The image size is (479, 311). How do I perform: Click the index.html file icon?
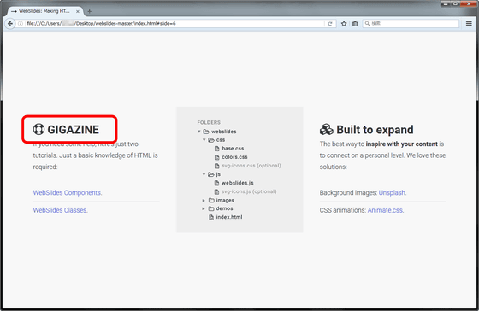(x=211, y=217)
